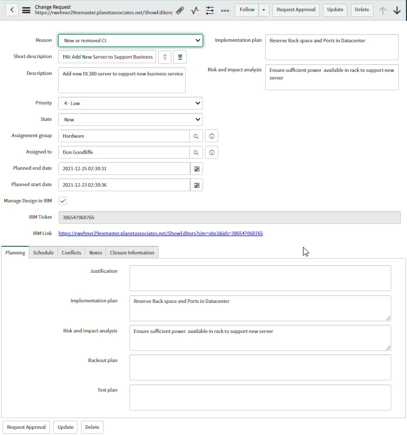Expand the Follow button dropdown arrow
This screenshot has width=407, height=436.
264,10
